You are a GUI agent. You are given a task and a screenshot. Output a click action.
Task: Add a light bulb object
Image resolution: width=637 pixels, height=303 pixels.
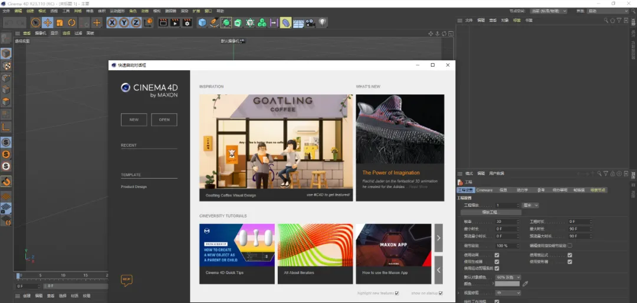tap(323, 23)
